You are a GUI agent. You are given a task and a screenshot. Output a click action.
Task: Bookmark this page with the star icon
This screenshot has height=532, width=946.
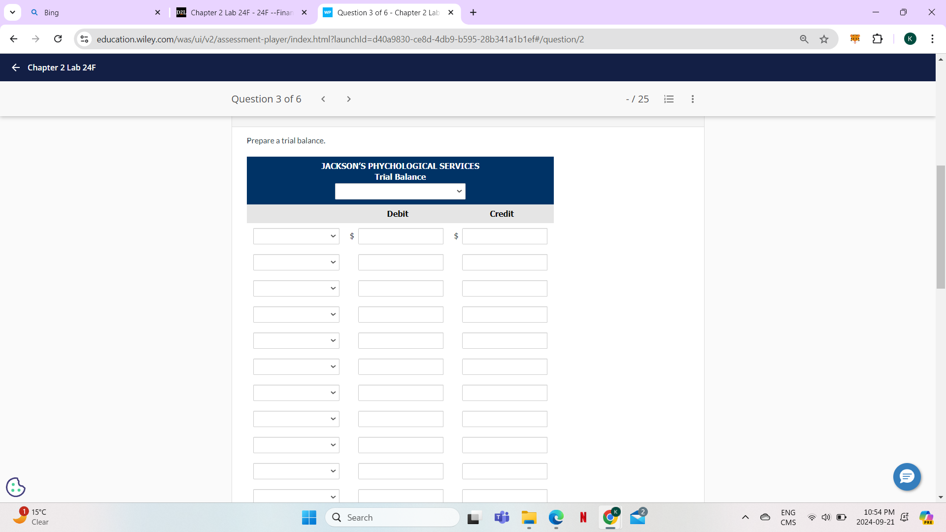(824, 39)
